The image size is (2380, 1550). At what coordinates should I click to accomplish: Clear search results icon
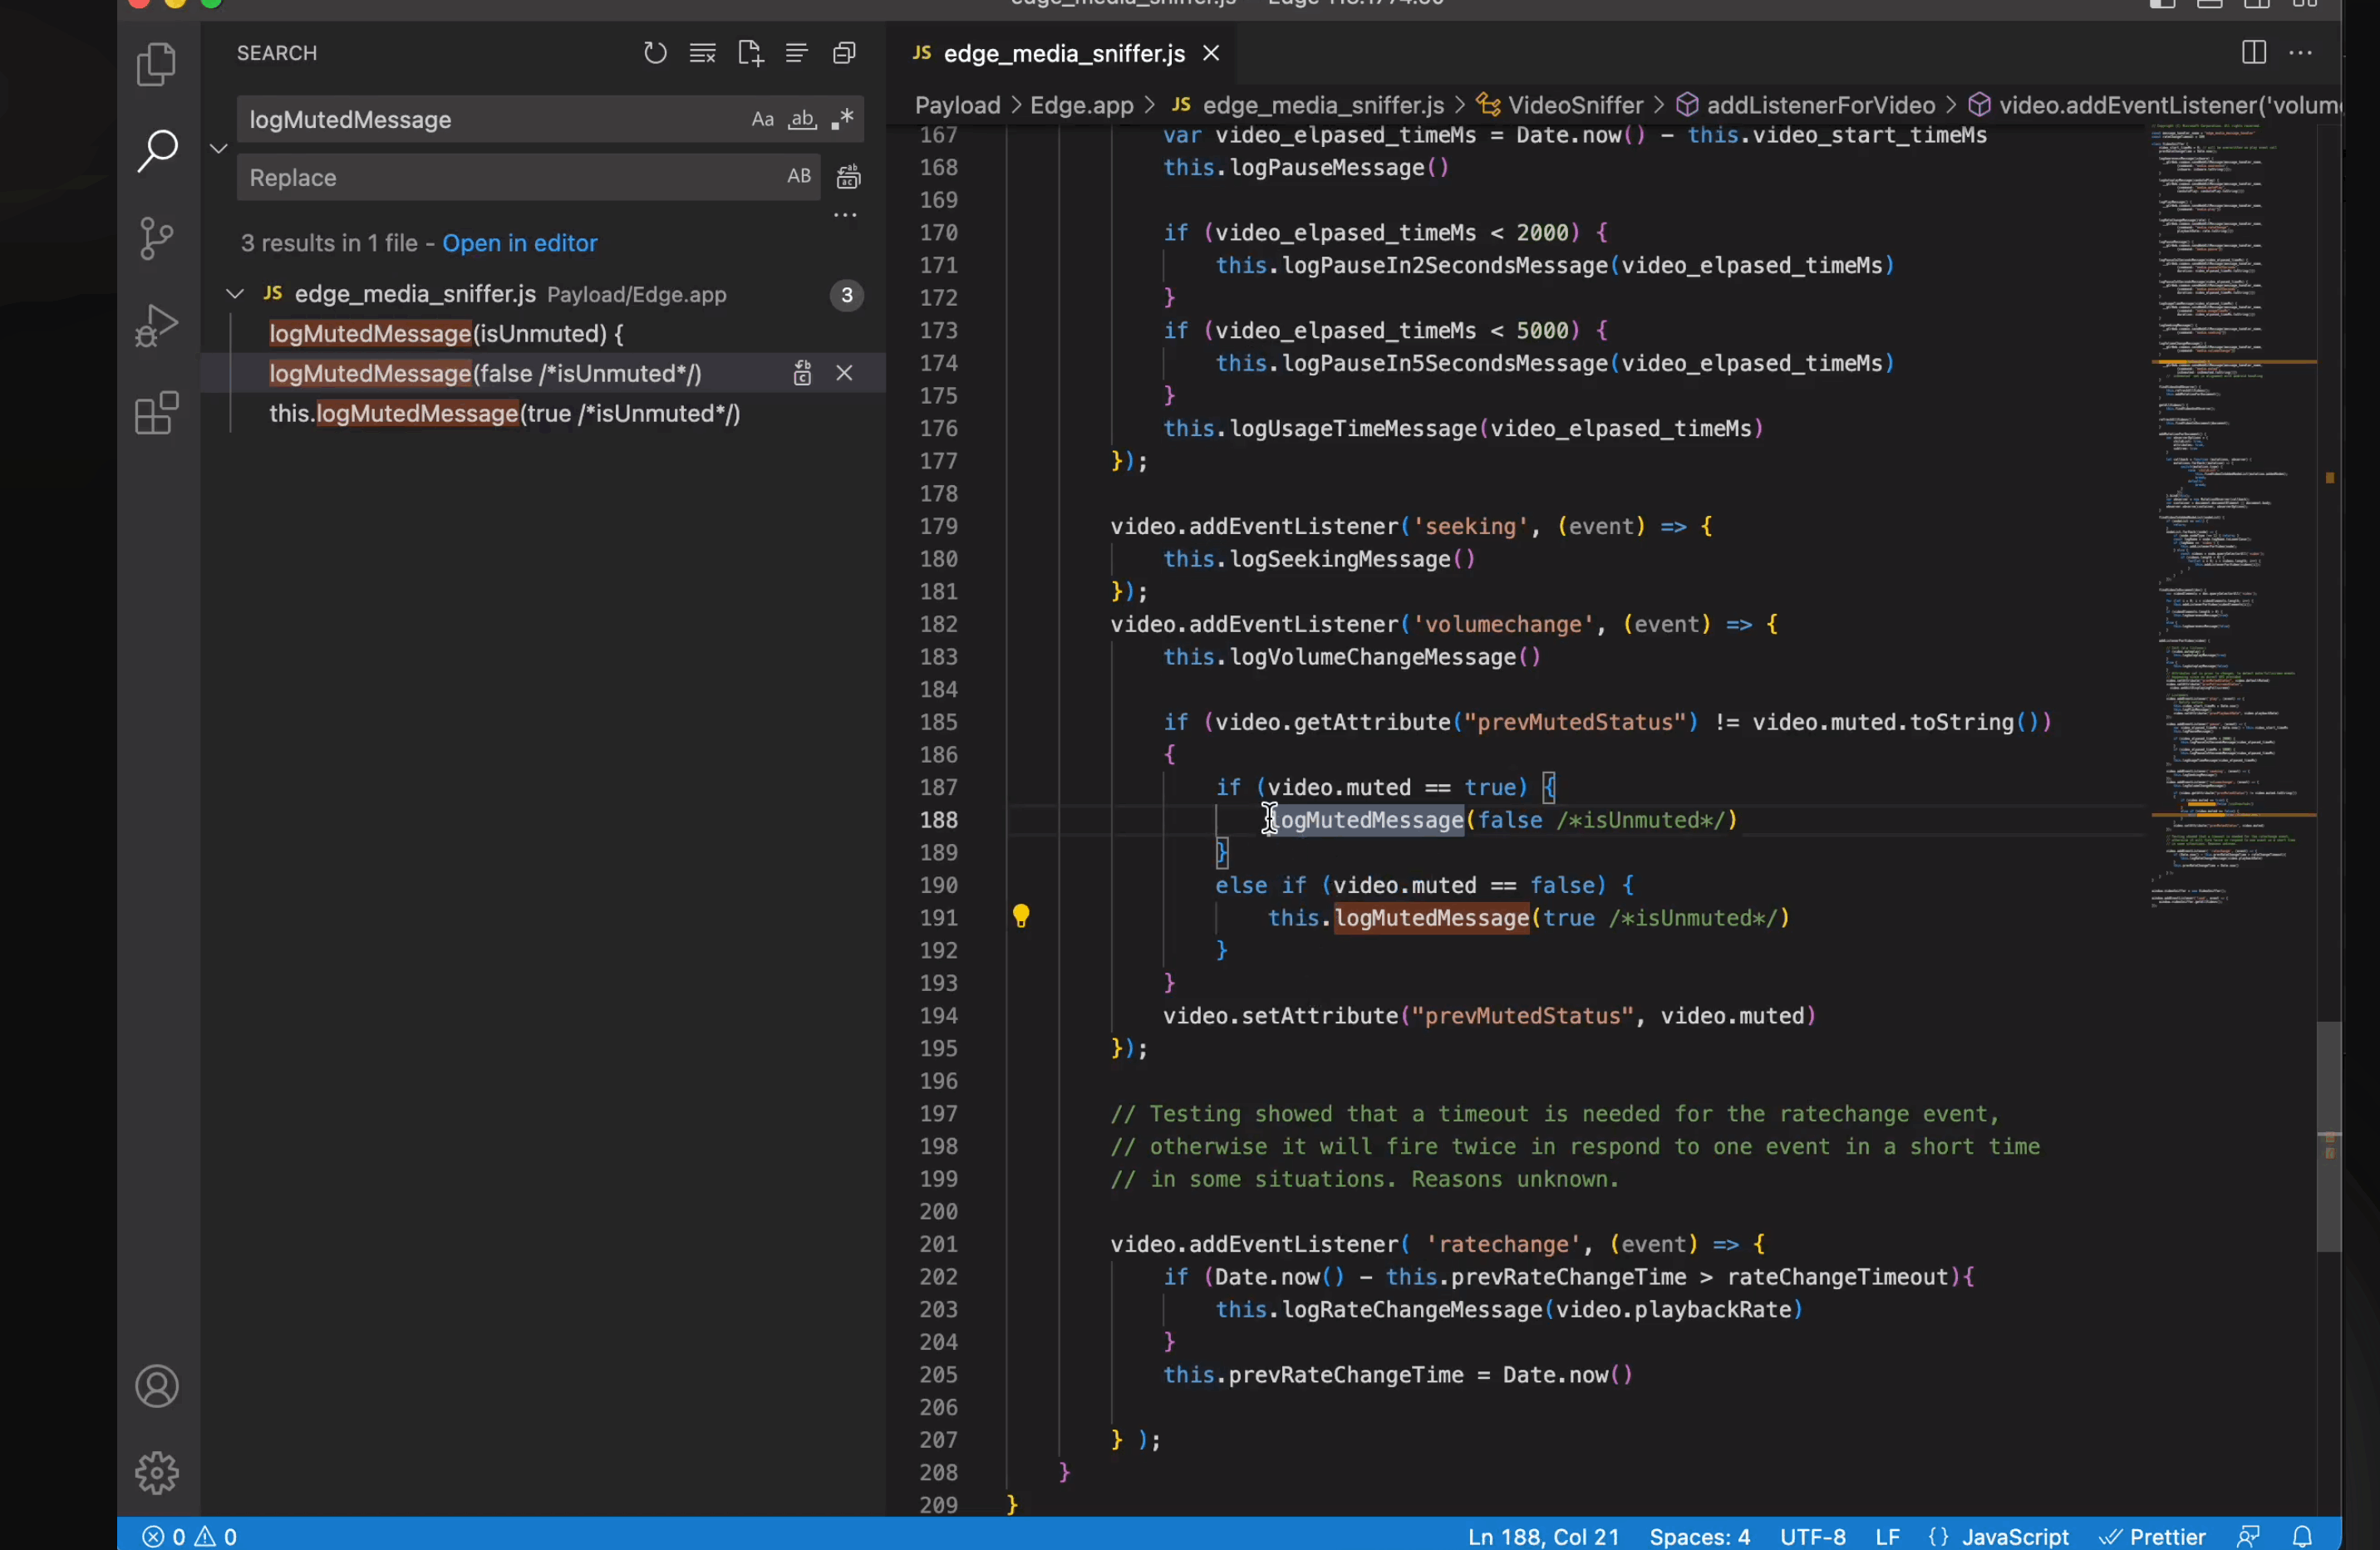click(x=702, y=53)
